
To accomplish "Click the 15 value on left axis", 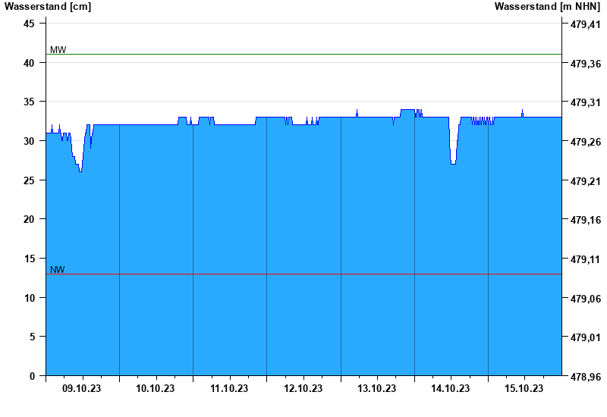I will click(29, 259).
